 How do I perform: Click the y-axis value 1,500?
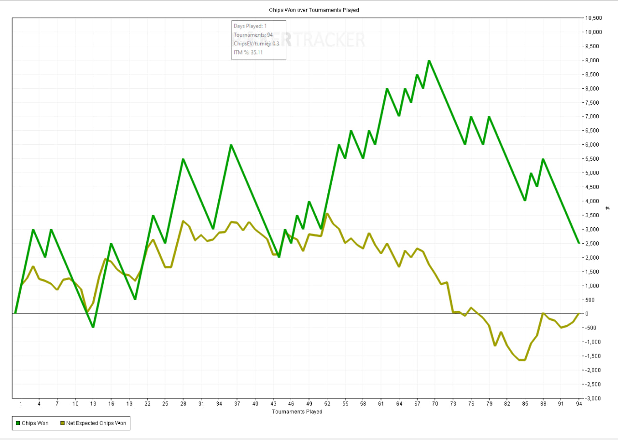[592, 272]
